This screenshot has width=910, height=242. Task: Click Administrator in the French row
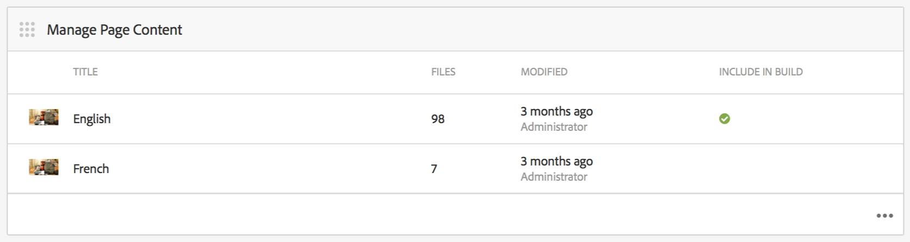tap(554, 177)
